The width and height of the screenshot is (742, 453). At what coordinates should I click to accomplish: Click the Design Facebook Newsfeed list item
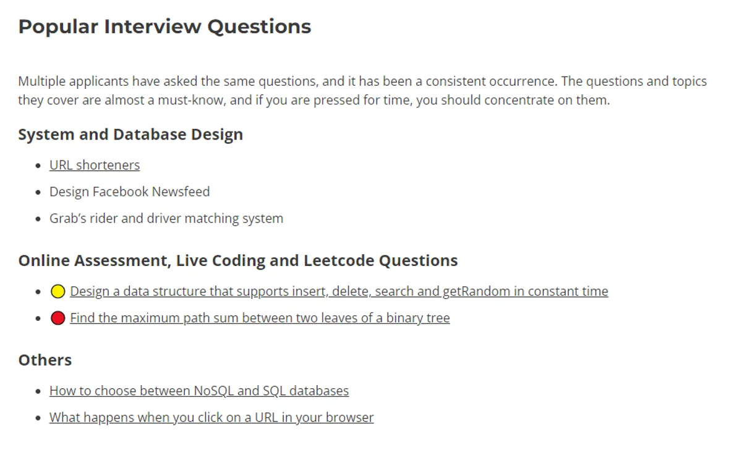(130, 192)
